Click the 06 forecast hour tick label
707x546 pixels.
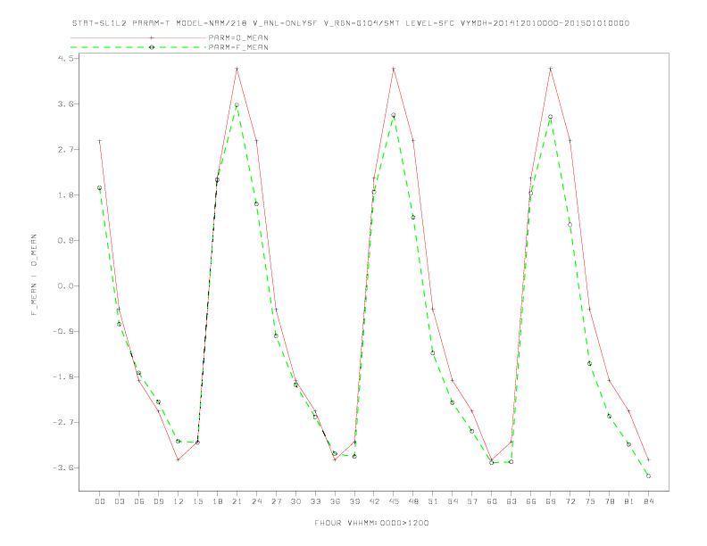(139, 501)
